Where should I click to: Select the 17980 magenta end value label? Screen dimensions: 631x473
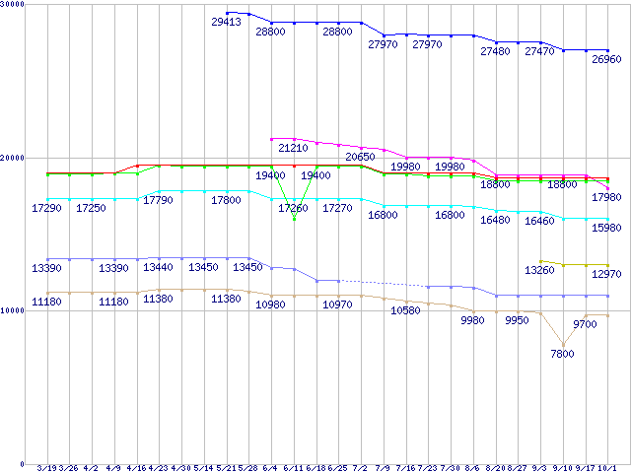(x=606, y=197)
